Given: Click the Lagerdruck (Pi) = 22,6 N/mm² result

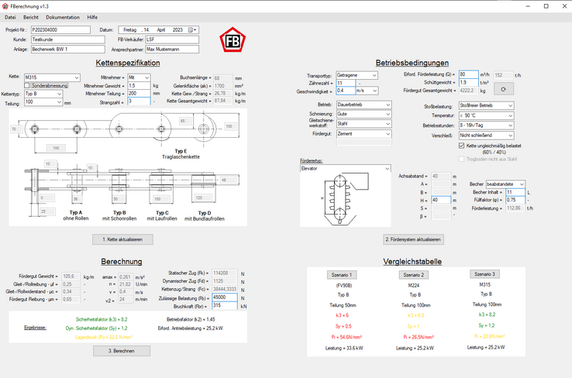Looking at the screenshot, I should coord(104,337).
